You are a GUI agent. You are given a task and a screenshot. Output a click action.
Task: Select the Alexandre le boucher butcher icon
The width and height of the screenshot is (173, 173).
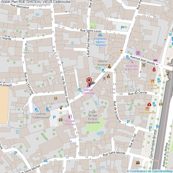pyautogui.click(x=131, y=62)
